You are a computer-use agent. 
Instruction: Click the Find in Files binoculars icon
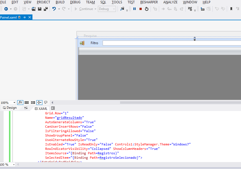pyautogui.click(x=122, y=9)
